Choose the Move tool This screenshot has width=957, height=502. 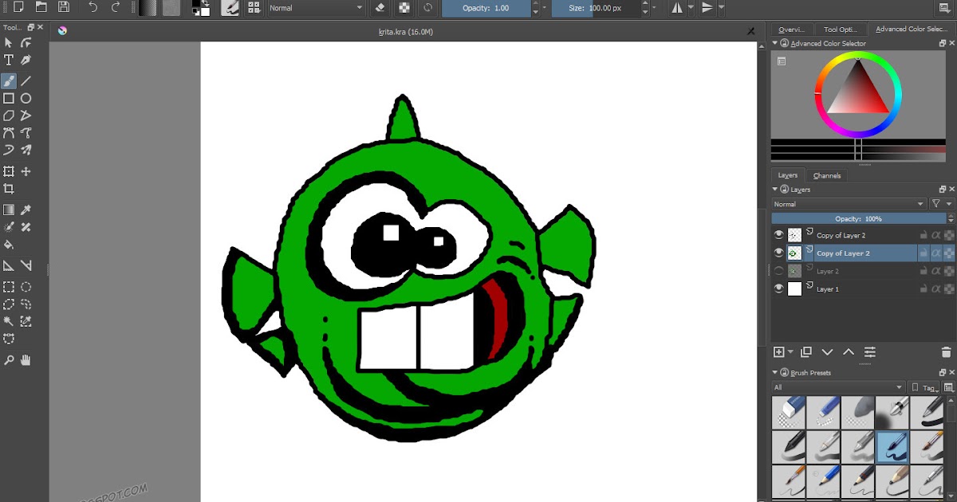pos(26,171)
